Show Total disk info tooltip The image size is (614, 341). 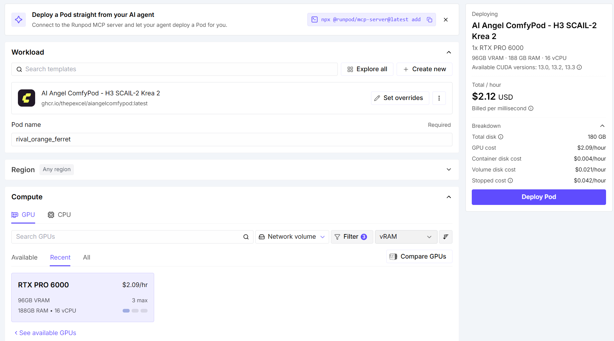tap(501, 137)
